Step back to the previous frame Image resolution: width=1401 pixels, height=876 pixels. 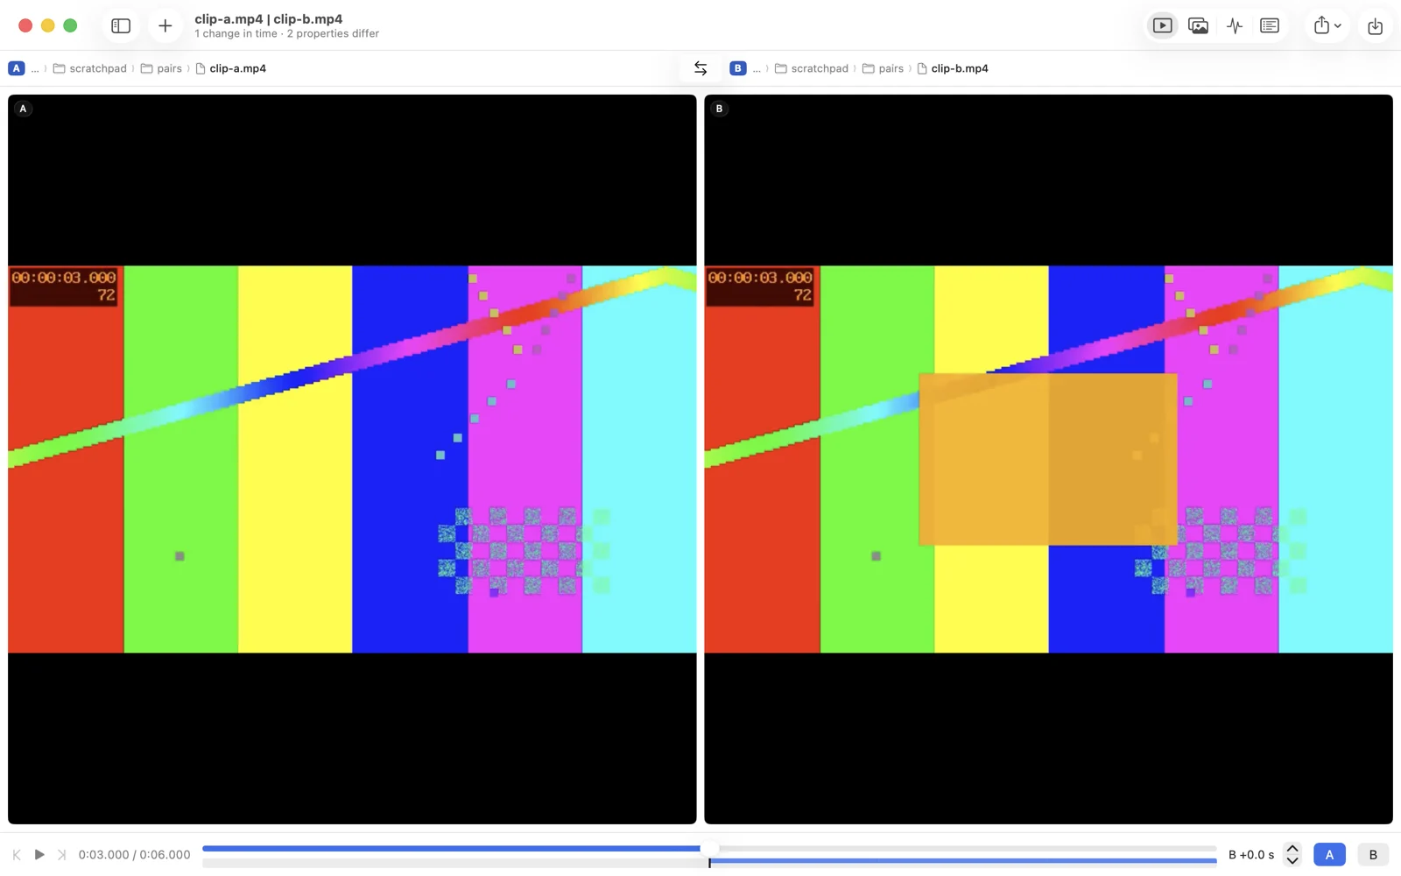pyautogui.click(x=17, y=854)
